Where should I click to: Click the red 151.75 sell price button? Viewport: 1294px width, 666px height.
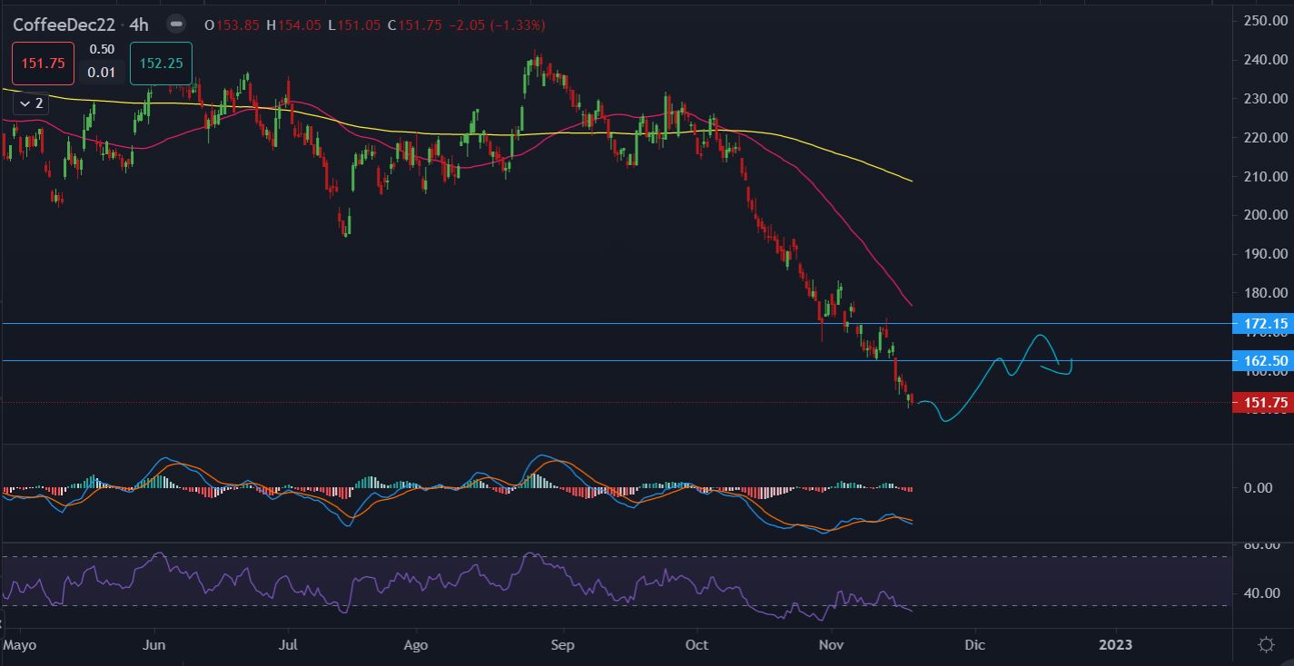coord(44,64)
